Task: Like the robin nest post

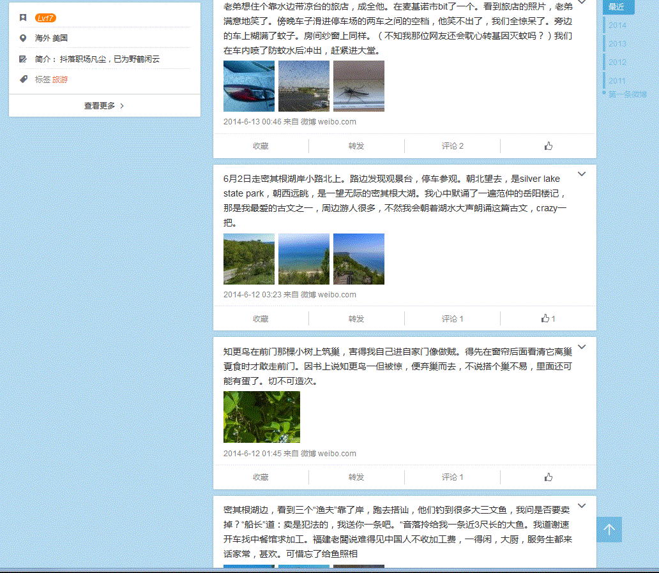Action: tap(548, 477)
